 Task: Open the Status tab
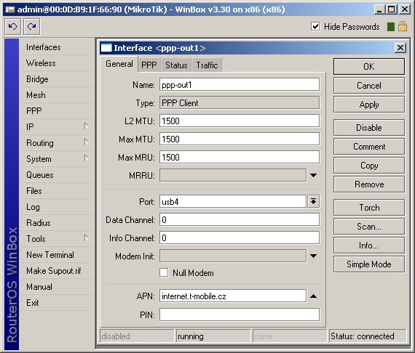pyautogui.click(x=176, y=65)
